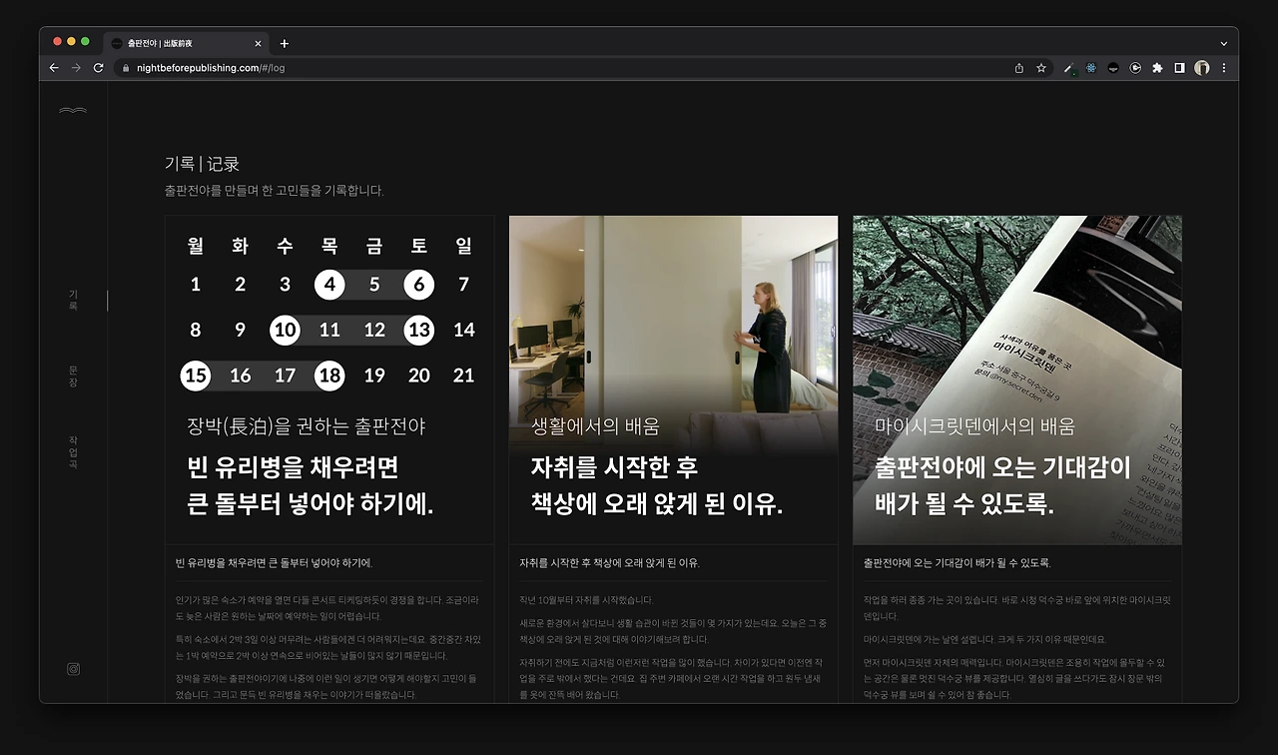Screen dimensions: 1278x755
Task: Go back with the browser back arrow
Action: [x=54, y=68]
